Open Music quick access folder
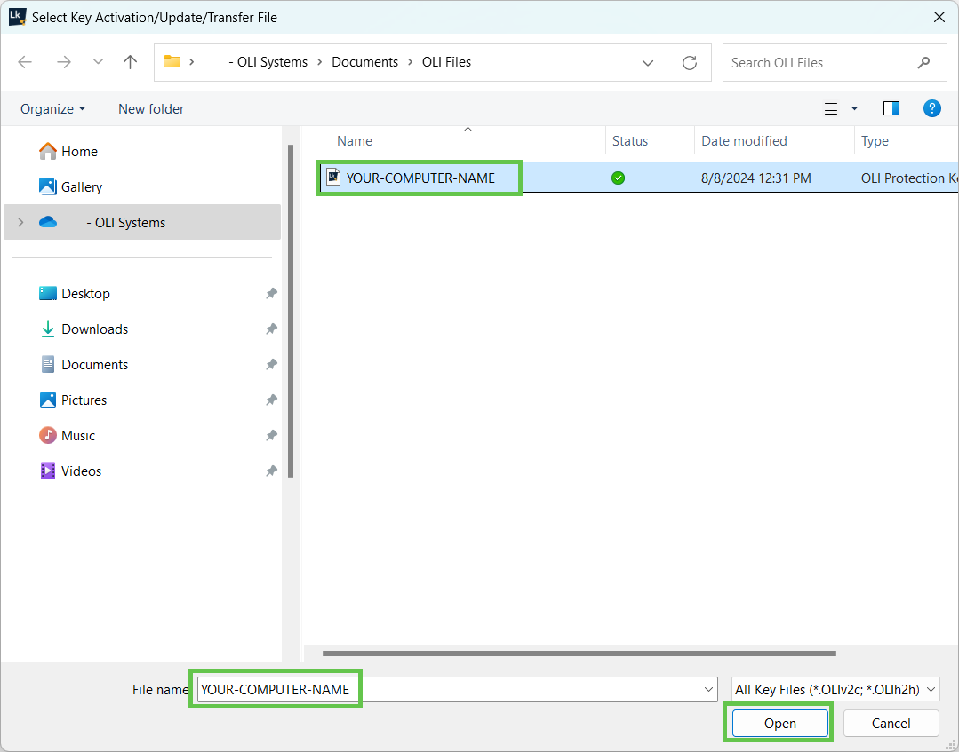 point(67,436)
